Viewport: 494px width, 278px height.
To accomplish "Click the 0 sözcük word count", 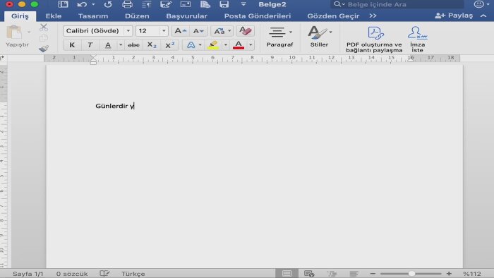I will tap(72, 274).
